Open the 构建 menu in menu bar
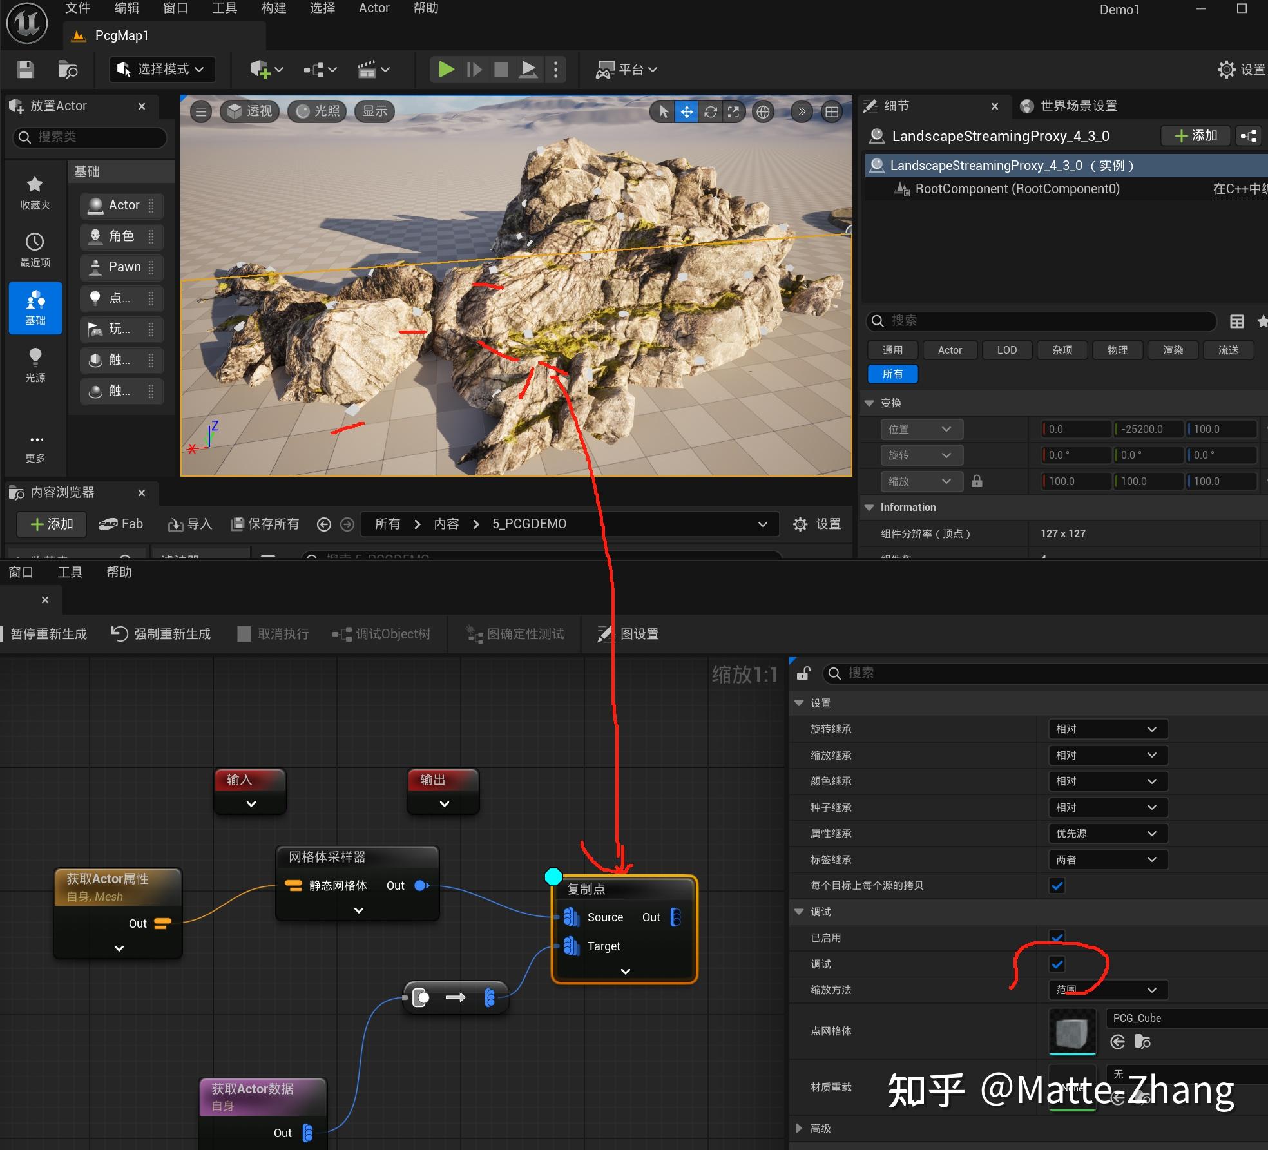 pyautogui.click(x=273, y=8)
